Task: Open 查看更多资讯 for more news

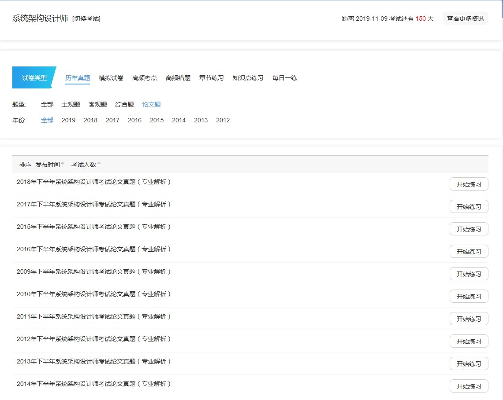Action: point(465,18)
